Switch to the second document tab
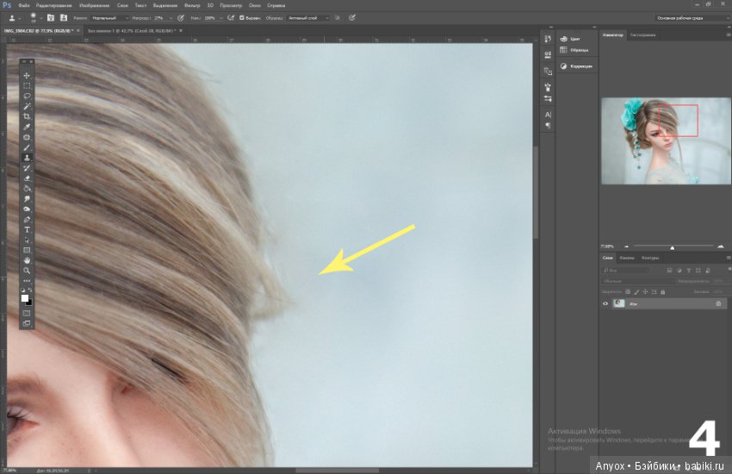Viewport: 732px width, 474px height. pyautogui.click(x=132, y=31)
